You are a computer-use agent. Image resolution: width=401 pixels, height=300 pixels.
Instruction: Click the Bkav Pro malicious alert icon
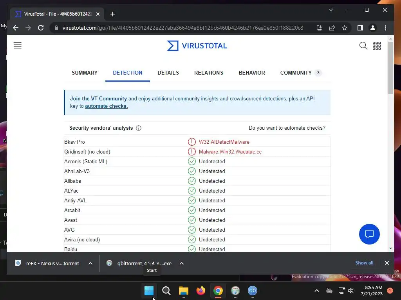point(192,142)
